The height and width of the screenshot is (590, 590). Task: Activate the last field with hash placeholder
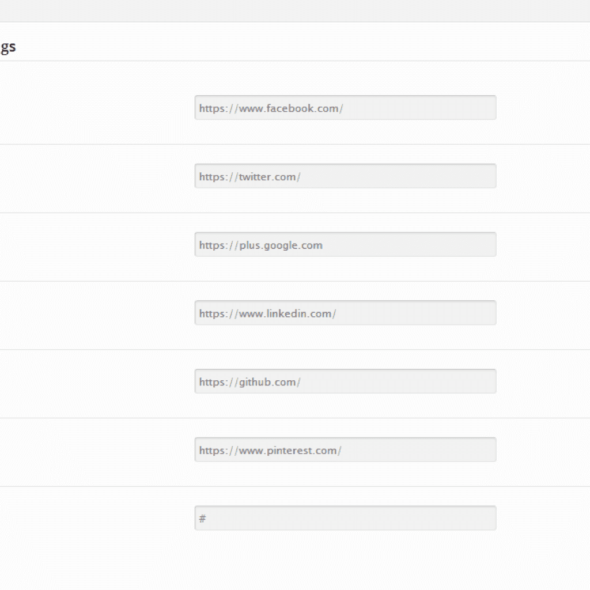[346, 519]
